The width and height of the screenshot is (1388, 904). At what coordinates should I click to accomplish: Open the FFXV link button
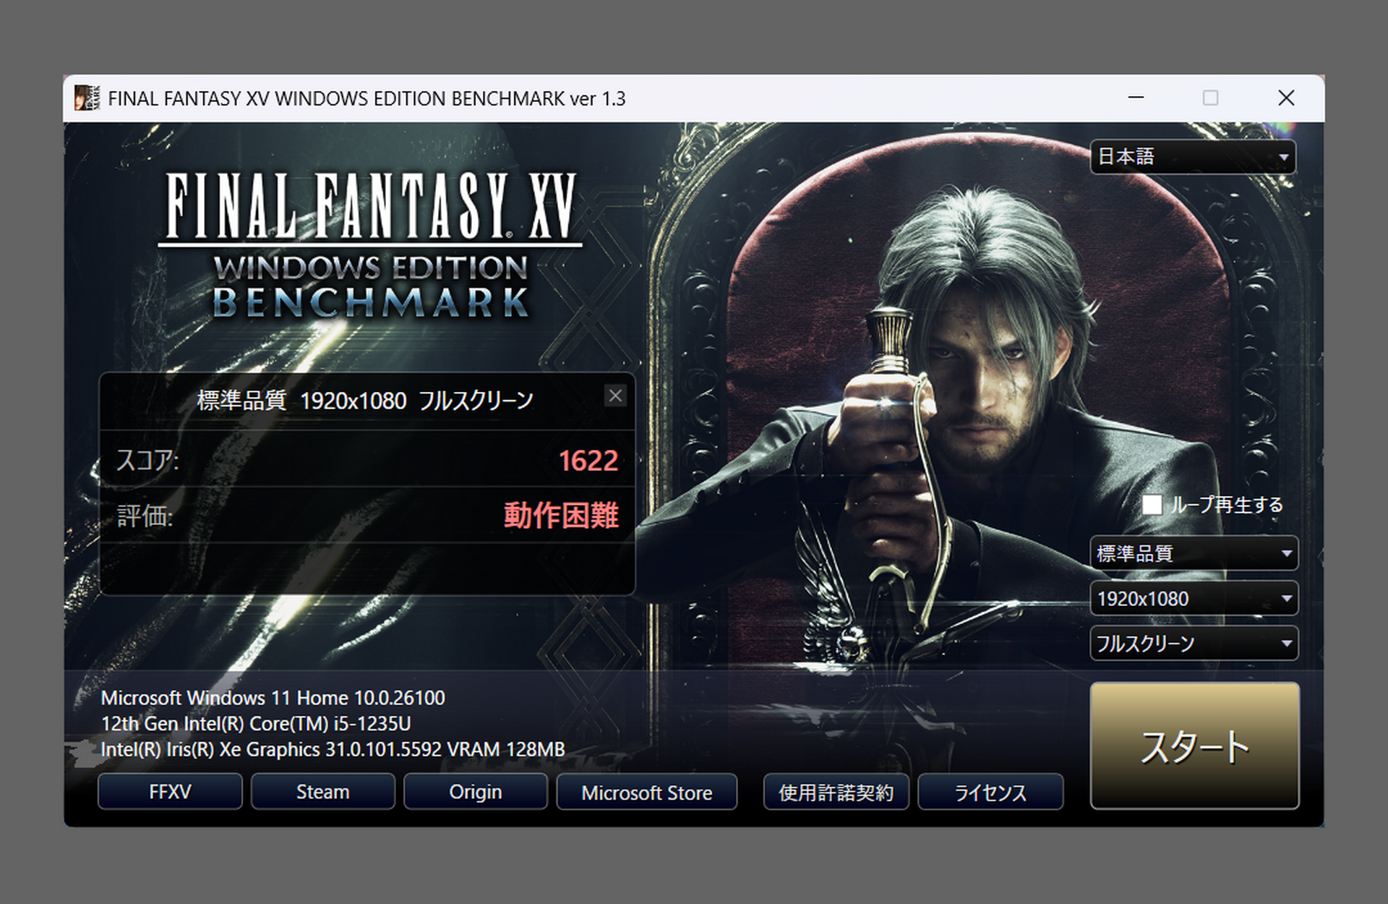pos(170,792)
